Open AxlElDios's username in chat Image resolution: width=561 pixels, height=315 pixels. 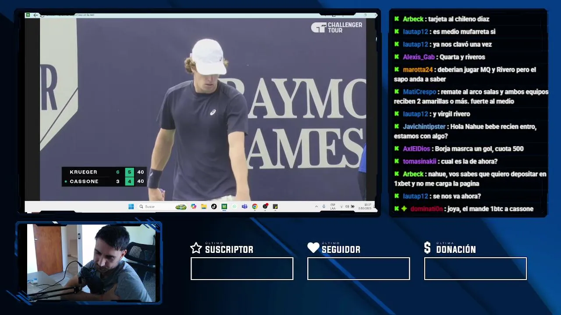417,149
